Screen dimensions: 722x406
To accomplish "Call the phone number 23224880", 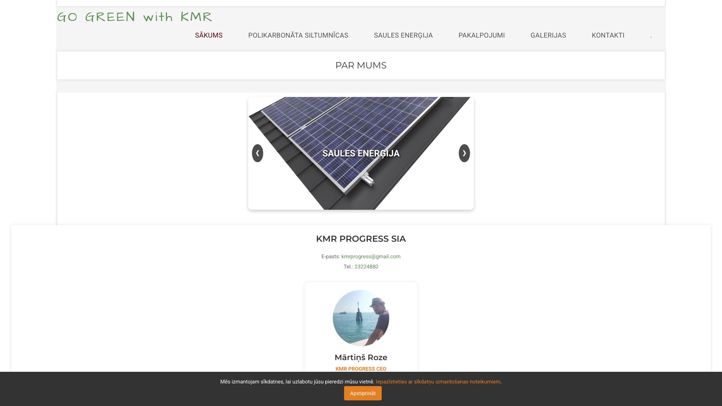I will tap(366, 267).
